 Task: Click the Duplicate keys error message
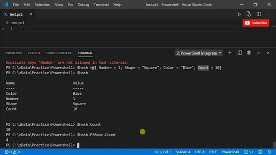tap(67, 62)
